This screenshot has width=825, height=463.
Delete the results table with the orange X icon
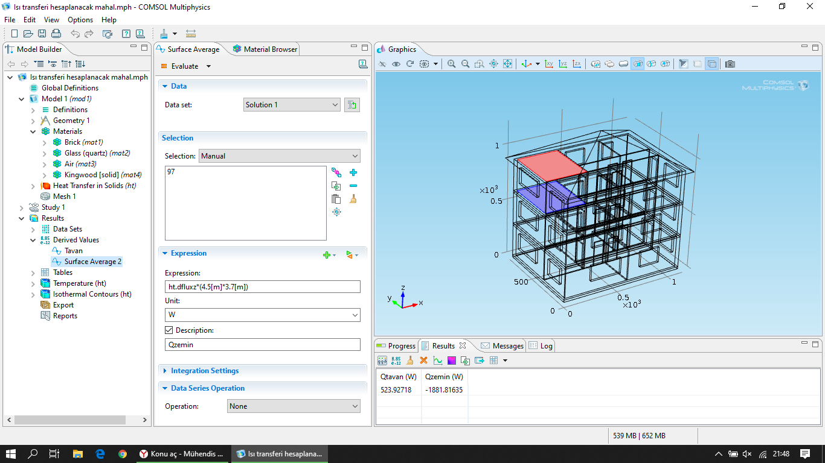[x=423, y=361]
